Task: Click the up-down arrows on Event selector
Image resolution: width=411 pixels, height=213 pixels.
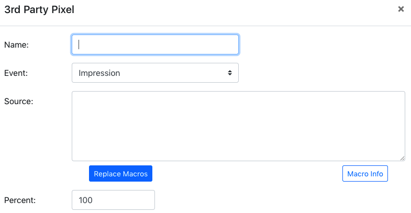Action: click(x=230, y=73)
